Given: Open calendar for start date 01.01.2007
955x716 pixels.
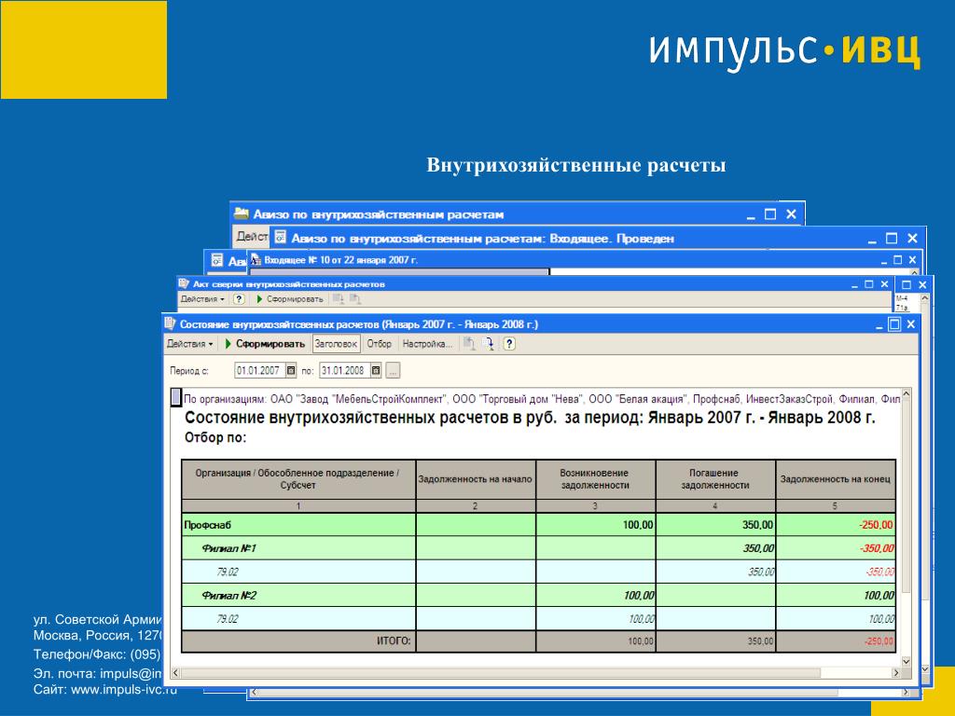Looking at the screenshot, I should click(x=291, y=370).
